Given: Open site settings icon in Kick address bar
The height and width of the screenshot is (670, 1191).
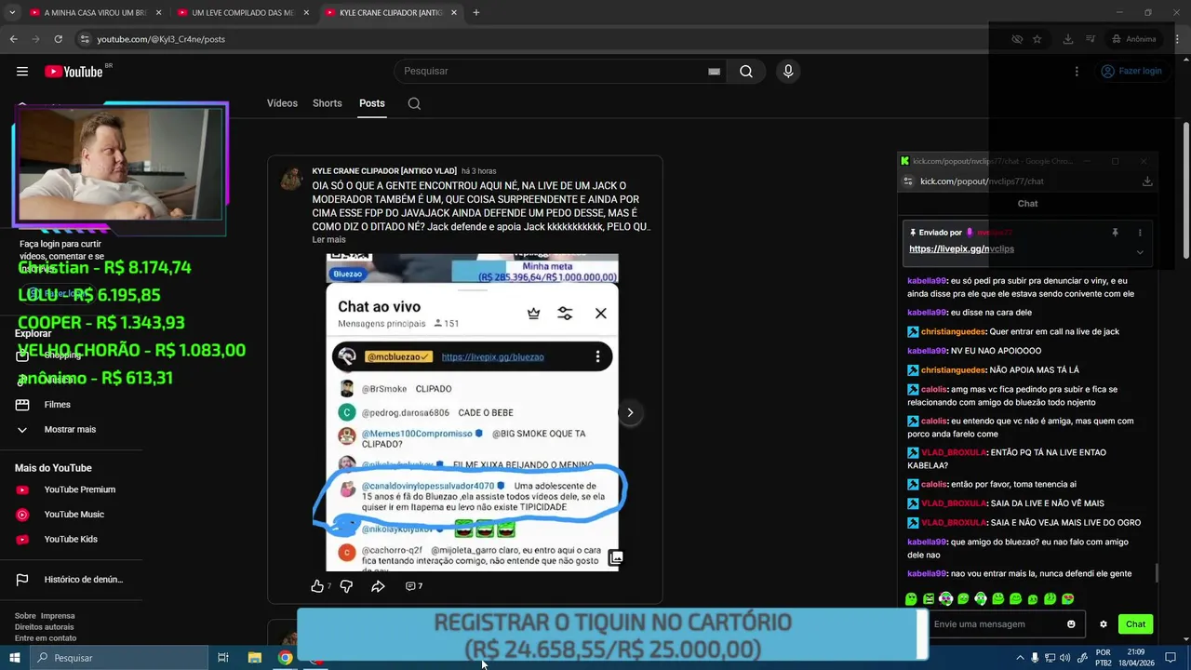Looking at the screenshot, I should [x=908, y=181].
